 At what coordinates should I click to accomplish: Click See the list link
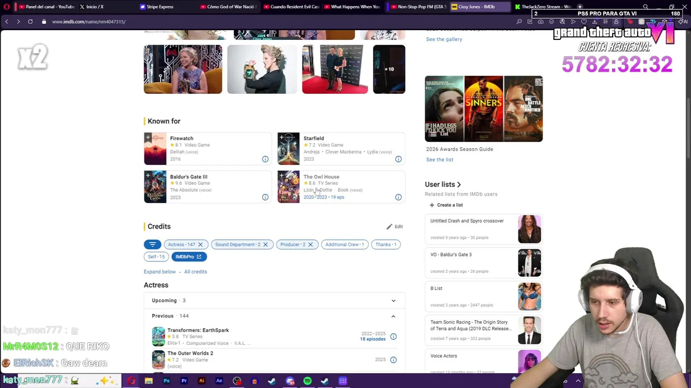[x=439, y=160]
